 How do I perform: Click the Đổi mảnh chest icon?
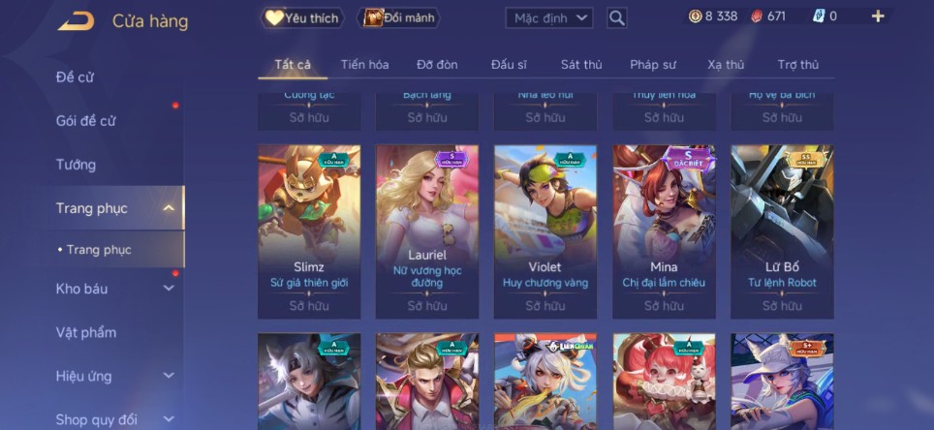tap(373, 17)
